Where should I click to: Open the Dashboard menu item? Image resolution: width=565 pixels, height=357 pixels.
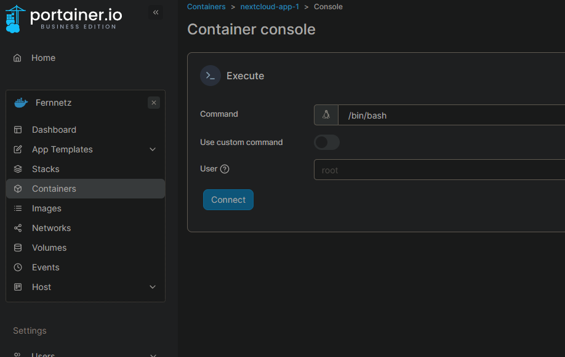click(54, 130)
